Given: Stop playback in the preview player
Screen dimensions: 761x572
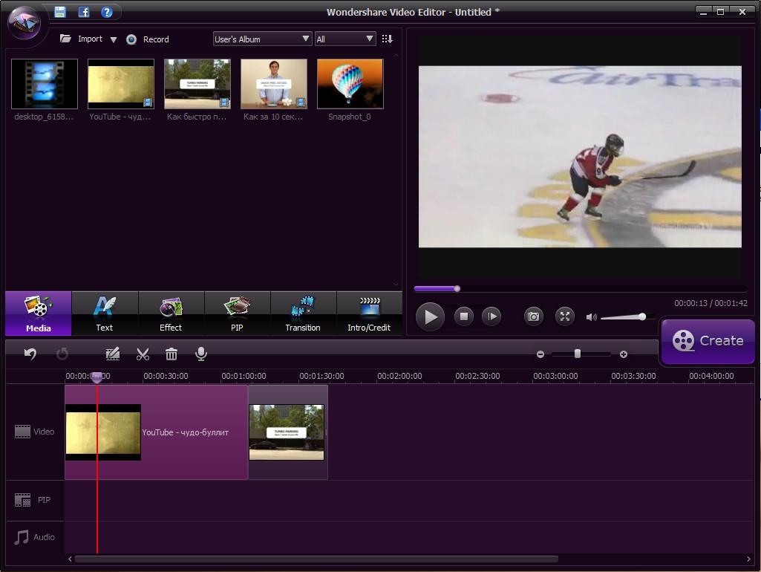Looking at the screenshot, I should [x=464, y=316].
